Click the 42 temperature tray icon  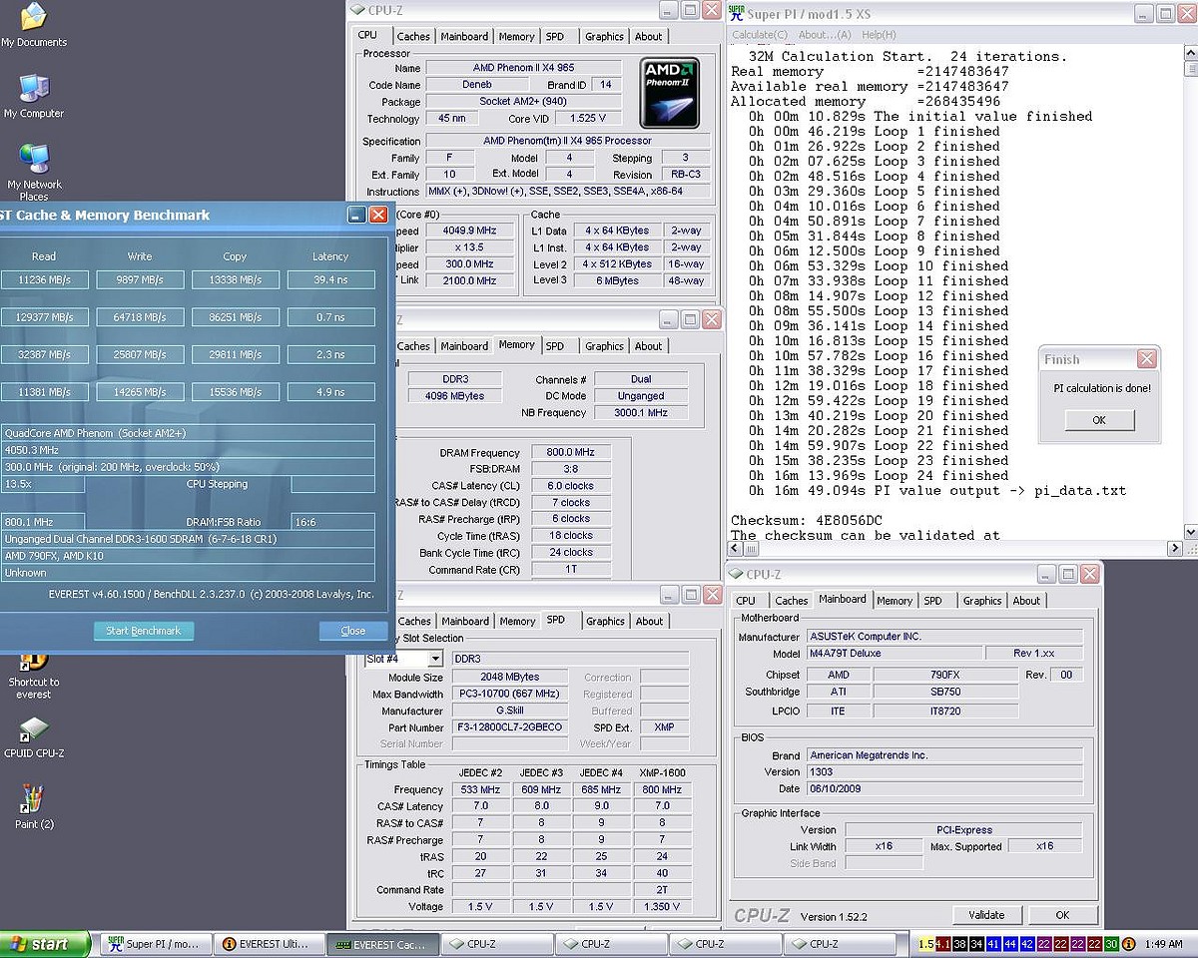[1027, 943]
